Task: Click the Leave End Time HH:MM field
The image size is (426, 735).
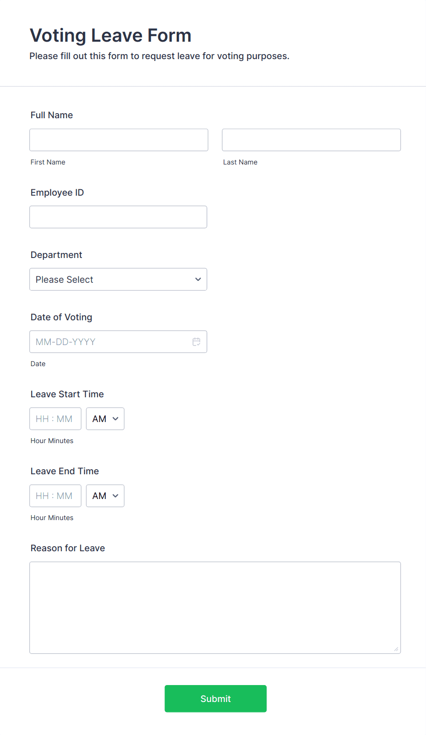Action: [55, 496]
